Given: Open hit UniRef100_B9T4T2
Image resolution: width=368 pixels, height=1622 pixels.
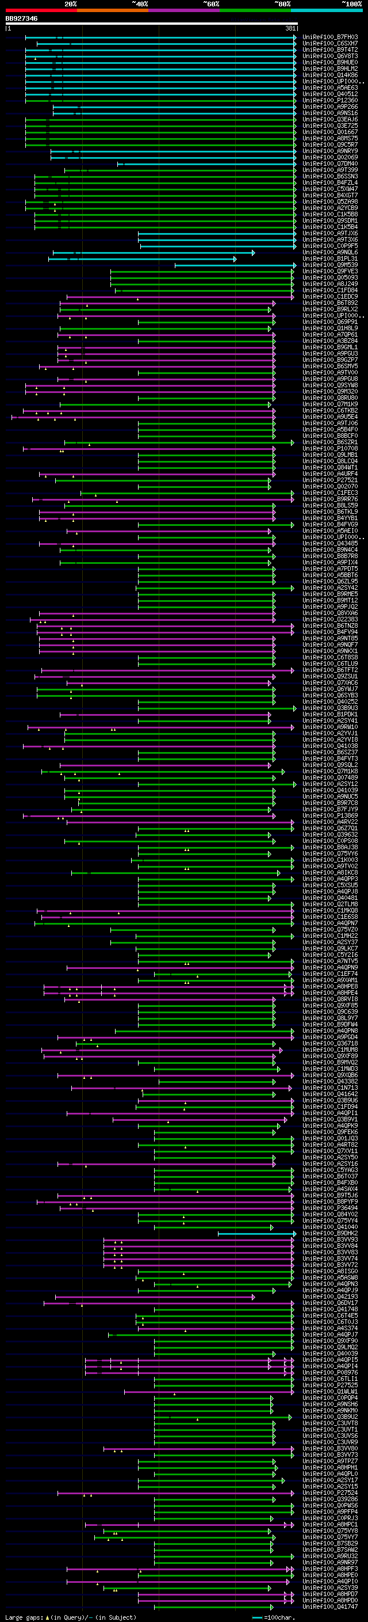Looking at the screenshot, I should pos(330,49).
